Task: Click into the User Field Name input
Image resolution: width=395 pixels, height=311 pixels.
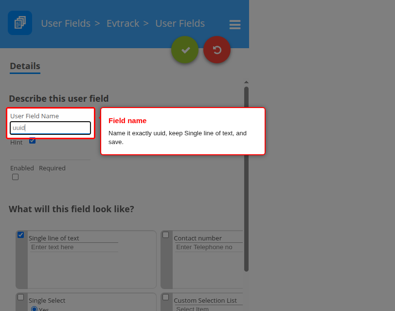Action: (x=51, y=128)
